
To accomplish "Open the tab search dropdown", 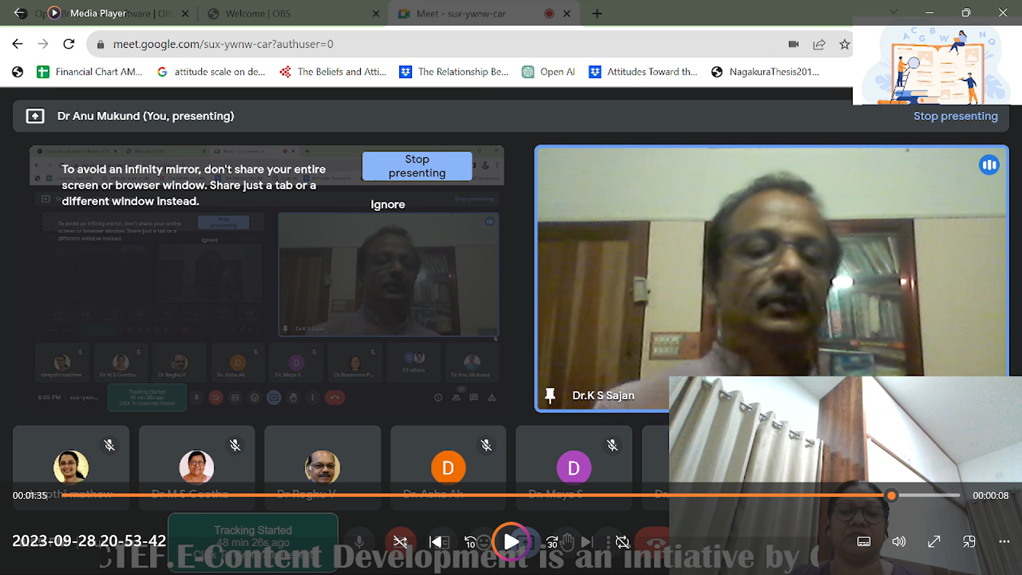I will [x=894, y=11].
